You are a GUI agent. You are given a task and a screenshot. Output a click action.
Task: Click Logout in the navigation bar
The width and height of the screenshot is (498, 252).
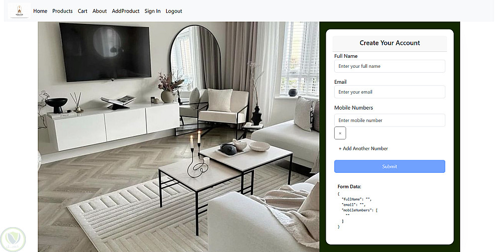click(x=174, y=11)
